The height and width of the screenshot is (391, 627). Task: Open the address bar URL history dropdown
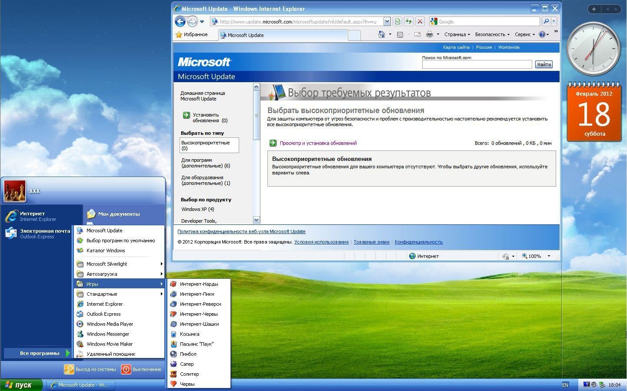tap(387, 21)
